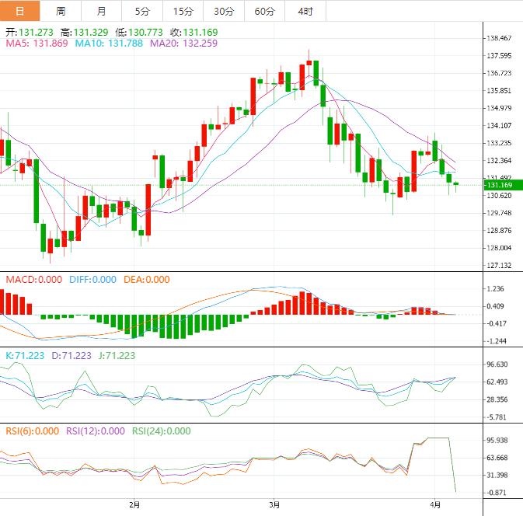523x516 pixels.
Task: Click the 134.107 price axis label
Action: pyautogui.click(x=499, y=126)
